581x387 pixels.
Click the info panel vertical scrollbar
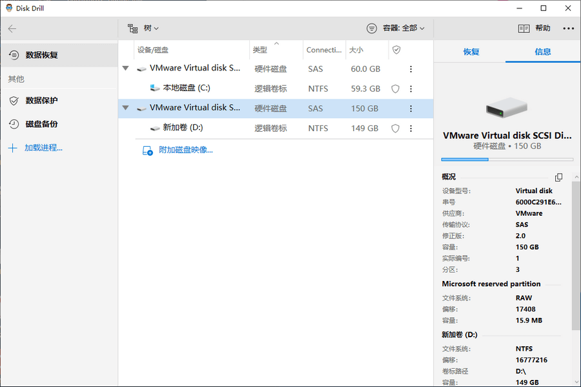[575, 256]
